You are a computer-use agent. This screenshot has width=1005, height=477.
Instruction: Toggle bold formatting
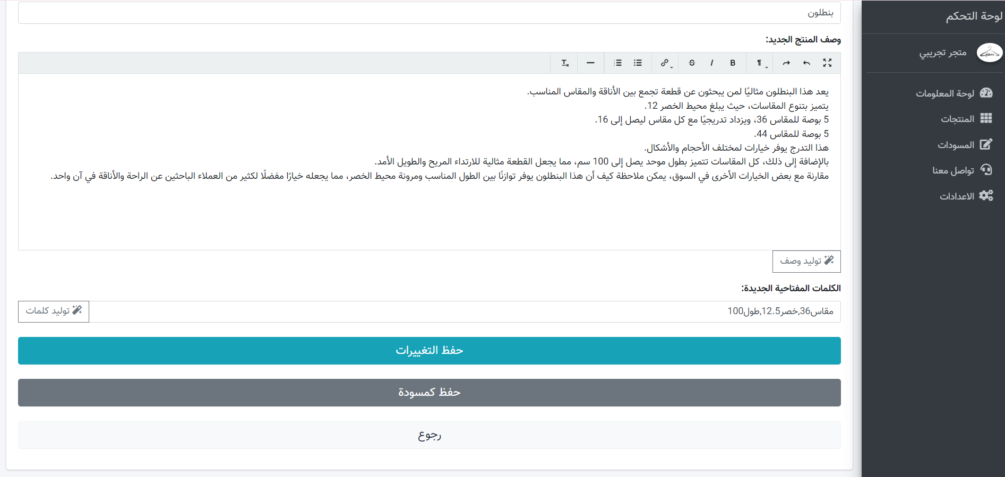[733, 63]
